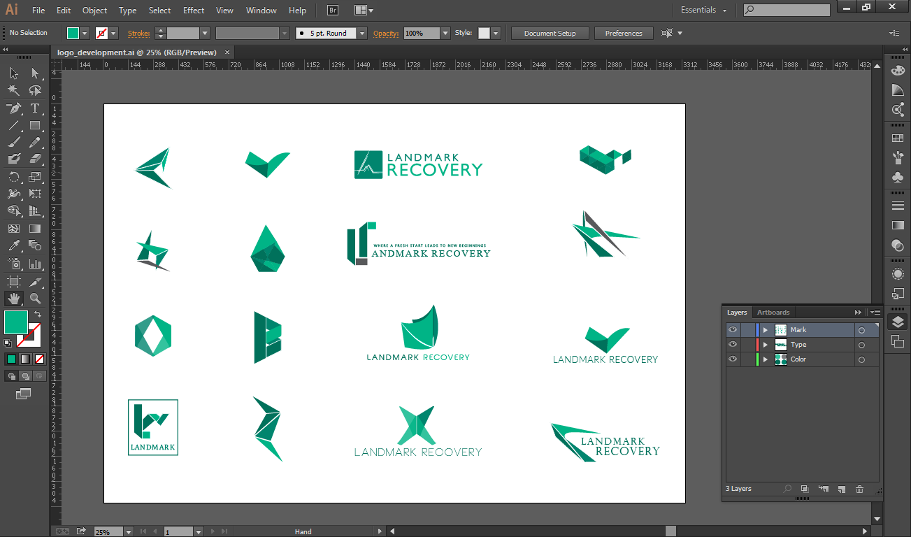Image resolution: width=911 pixels, height=537 pixels.
Task: Open the Bridge (Br) button
Action: (x=333, y=10)
